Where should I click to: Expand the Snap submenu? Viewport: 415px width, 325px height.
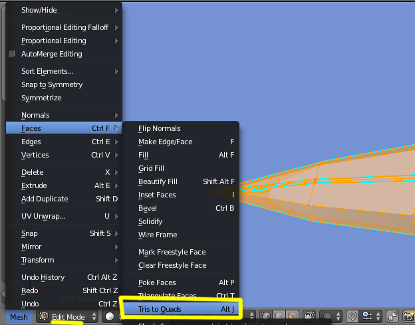click(x=64, y=233)
